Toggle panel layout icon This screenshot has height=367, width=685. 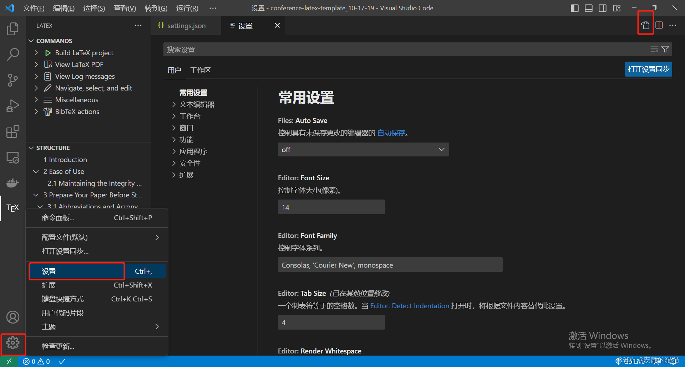point(589,8)
